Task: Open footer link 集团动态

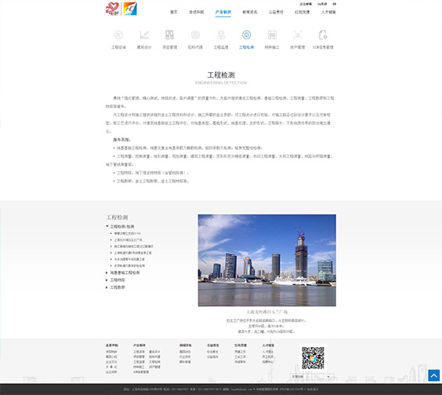Action: [185, 352]
